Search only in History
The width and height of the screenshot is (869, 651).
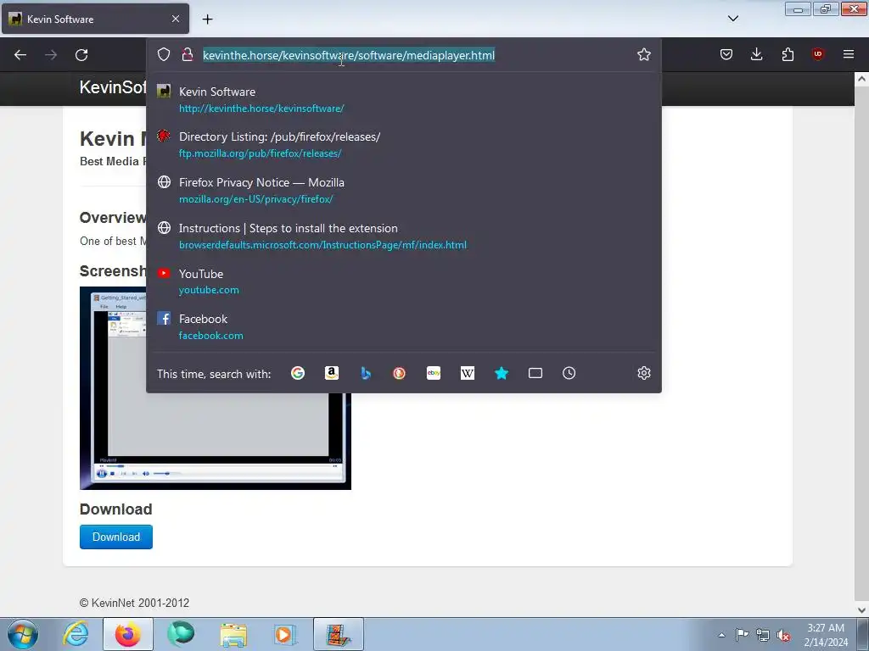coord(569,373)
